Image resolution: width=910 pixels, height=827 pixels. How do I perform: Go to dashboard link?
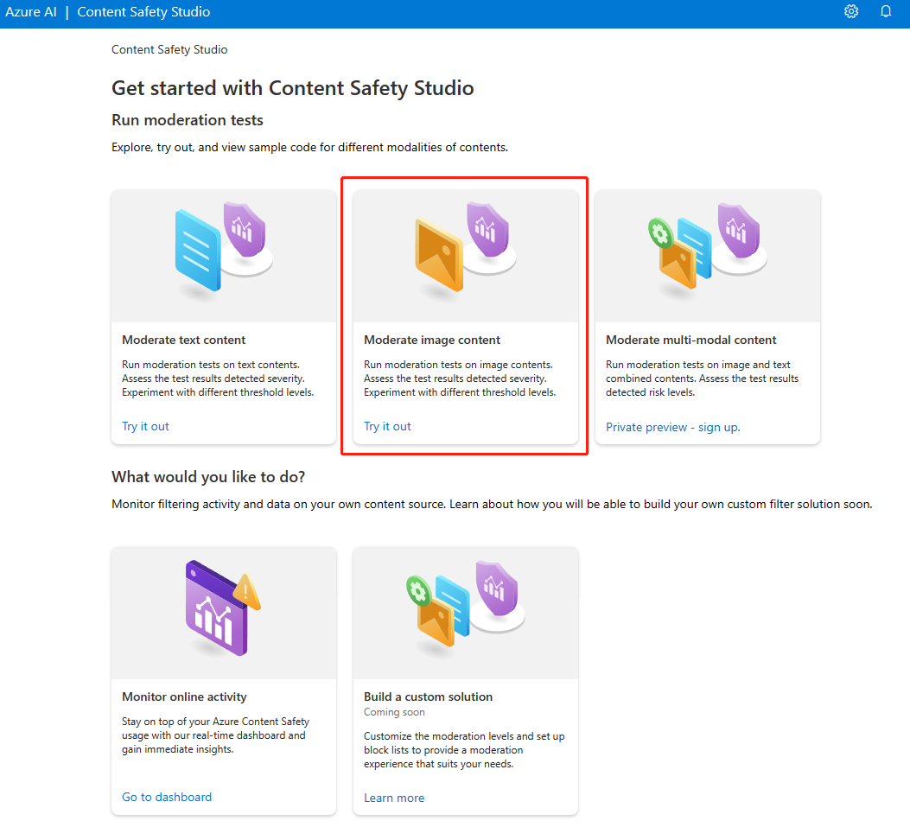(167, 797)
